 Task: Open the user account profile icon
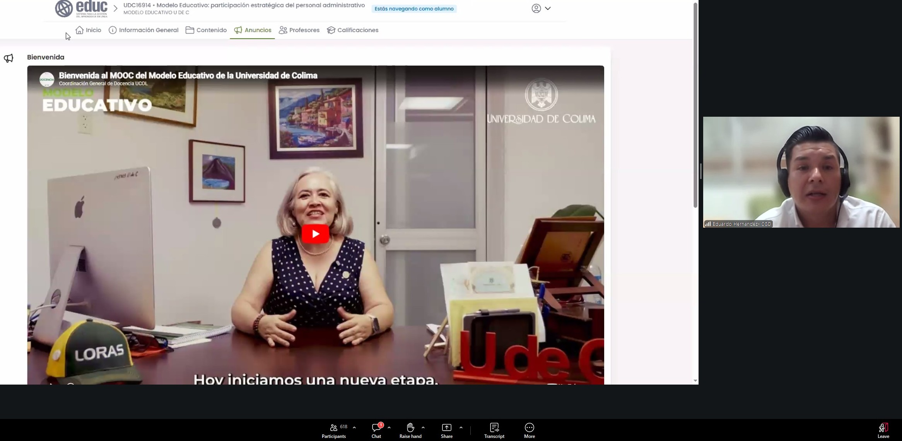[x=536, y=9]
